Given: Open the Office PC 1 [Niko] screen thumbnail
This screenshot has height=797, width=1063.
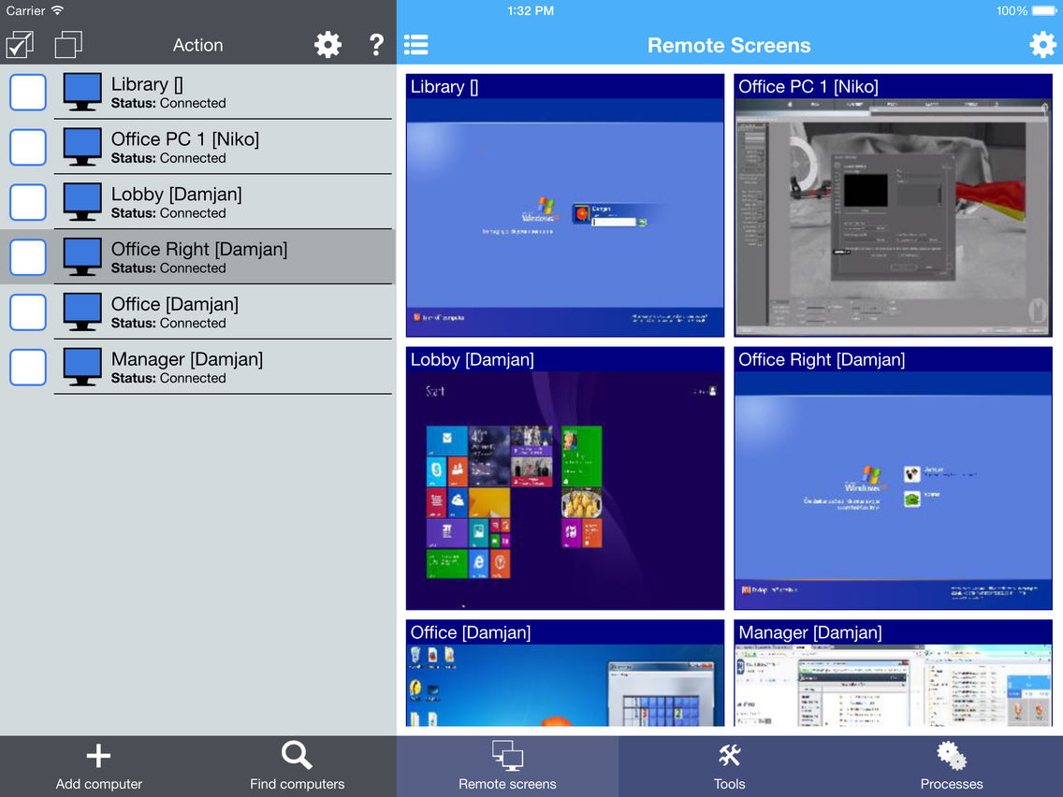Looking at the screenshot, I should coord(893,206).
